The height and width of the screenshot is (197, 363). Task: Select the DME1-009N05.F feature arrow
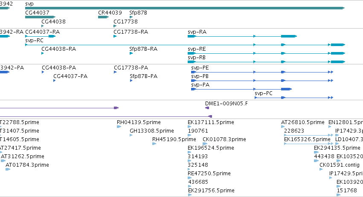point(207,108)
